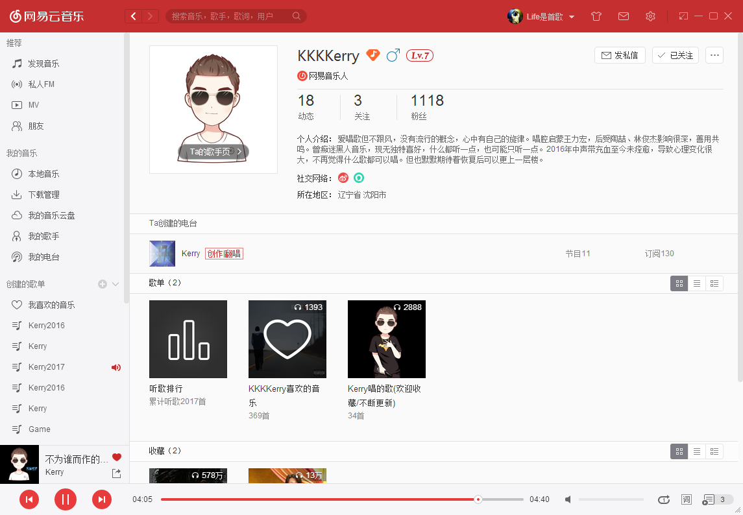Toggle the 已关注 follow button
743x515 pixels.
676,55
